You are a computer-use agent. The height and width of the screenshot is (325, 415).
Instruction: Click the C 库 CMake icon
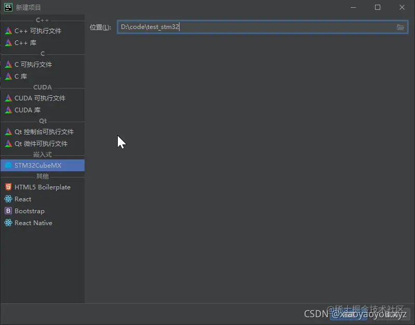click(8, 76)
